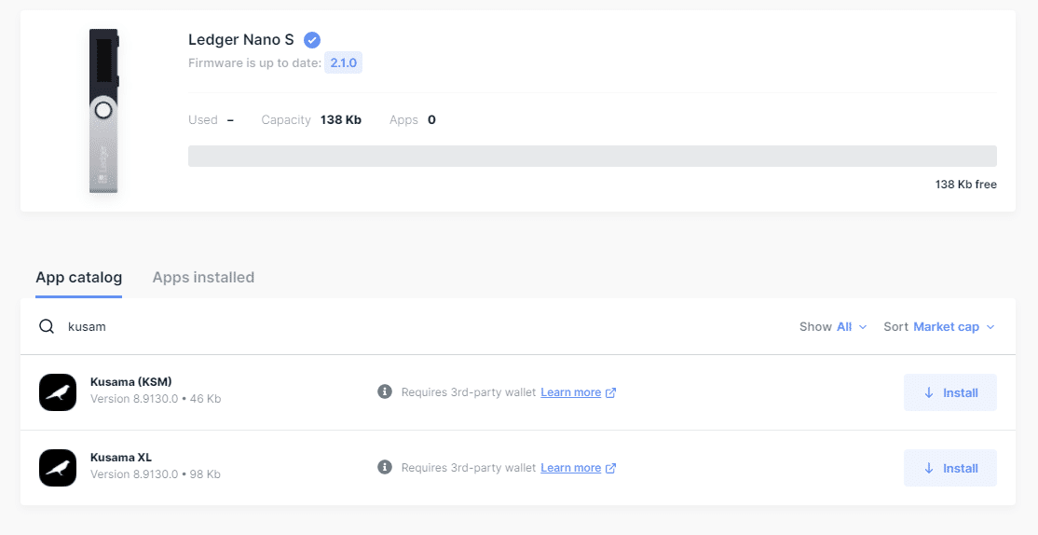Click the device storage usage bar
The height and width of the screenshot is (535, 1038).
(x=592, y=156)
